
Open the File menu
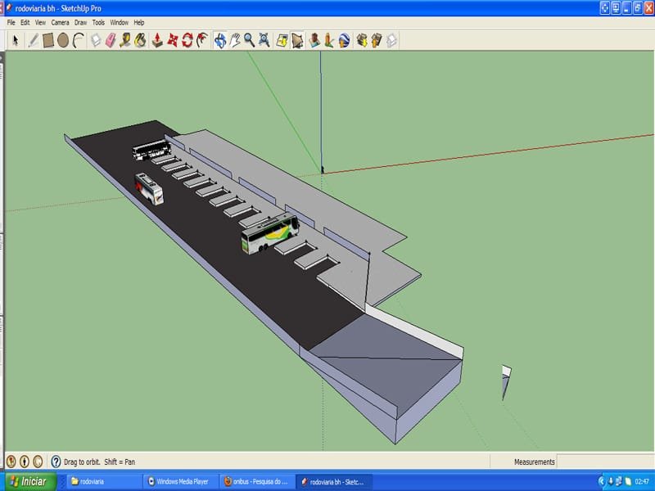[x=11, y=23]
